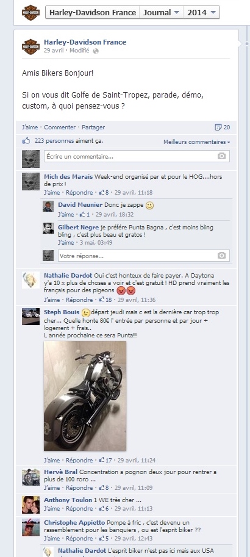Image resolution: width=250 pixels, height=557 pixels.
Task: Open Meilleurs commentaires sort menu
Action: 197,142
